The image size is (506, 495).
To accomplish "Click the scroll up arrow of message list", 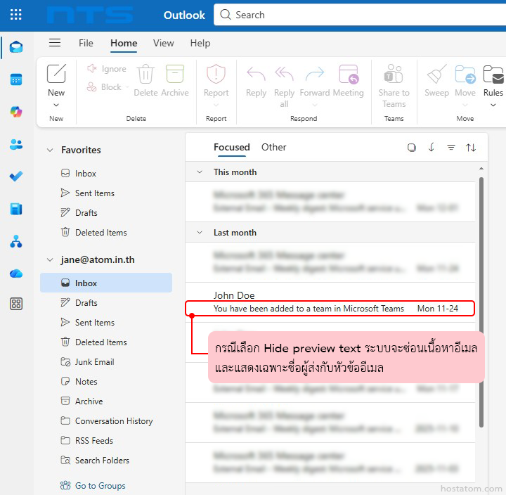I will (x=481, y=169).
